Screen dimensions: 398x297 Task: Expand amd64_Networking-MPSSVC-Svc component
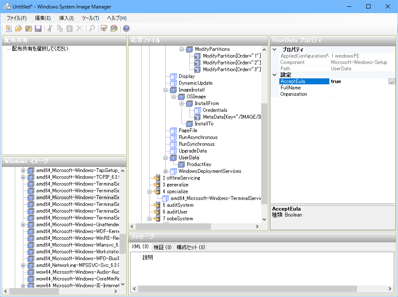click(23, 265)
